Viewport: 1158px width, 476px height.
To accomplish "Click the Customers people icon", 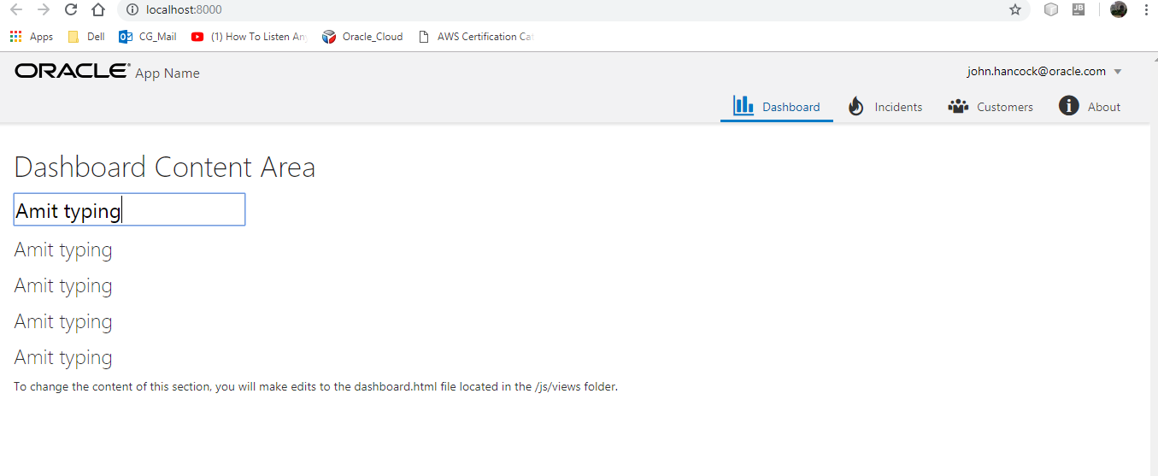I will point(958,106).
